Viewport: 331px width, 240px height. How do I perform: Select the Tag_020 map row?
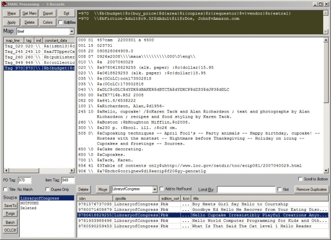tap(39, 46)
